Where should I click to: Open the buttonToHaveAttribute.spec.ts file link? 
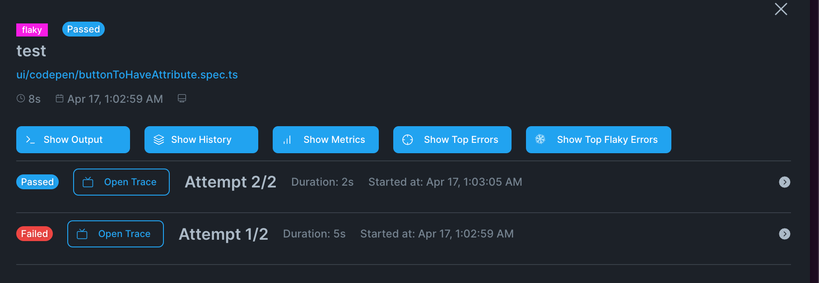click(x=127, y=75)
